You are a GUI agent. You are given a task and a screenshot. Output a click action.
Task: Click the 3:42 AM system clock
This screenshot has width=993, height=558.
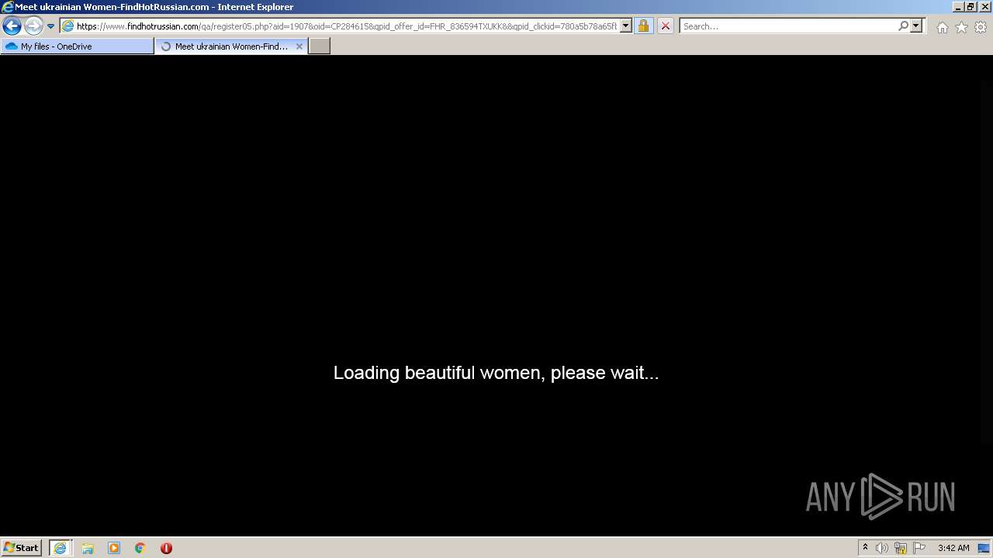(953, 548)
